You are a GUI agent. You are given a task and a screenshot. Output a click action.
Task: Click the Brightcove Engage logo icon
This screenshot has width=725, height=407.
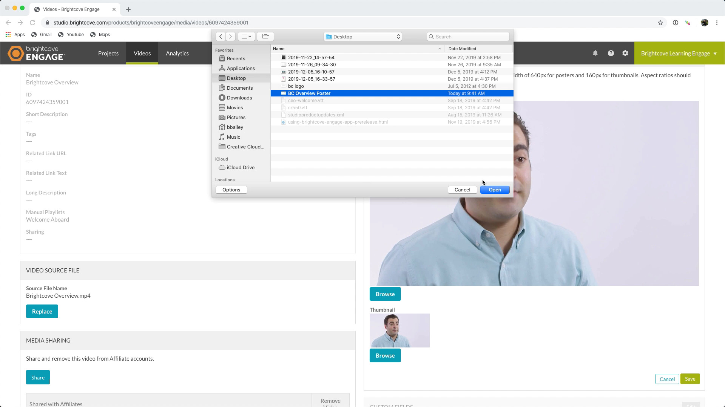coord(15,53)
